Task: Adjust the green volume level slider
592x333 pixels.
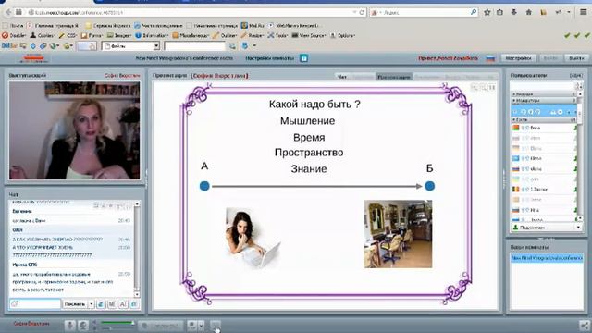Action: coord(117,323)
